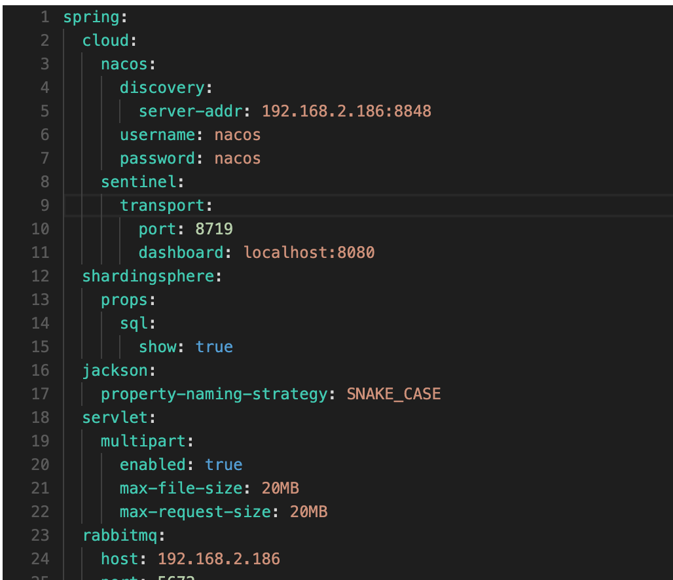This screenshot has height=580, width=673.
Task: Click line number 1 in the gutter
Action: pos(45,18)
